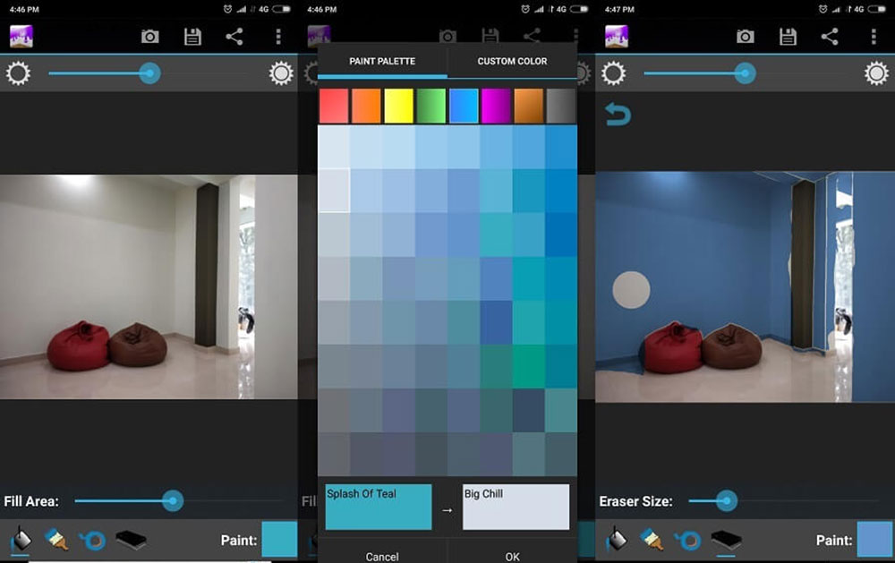
Task: Select the eraser tool on the Eraser Size screen
Action: click(x=726, y=539)
